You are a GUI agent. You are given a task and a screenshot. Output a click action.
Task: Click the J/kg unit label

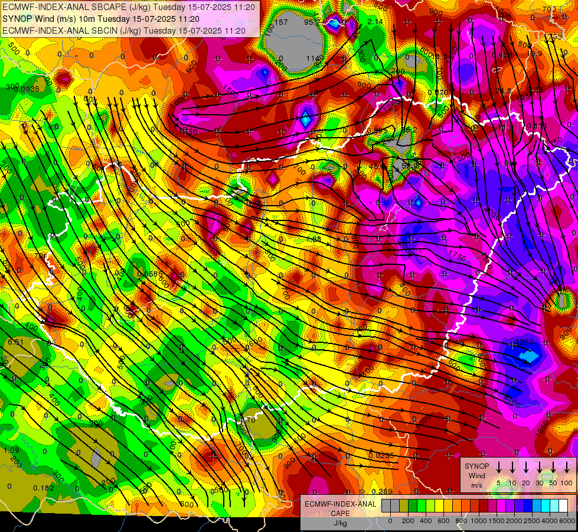[340, 523]
